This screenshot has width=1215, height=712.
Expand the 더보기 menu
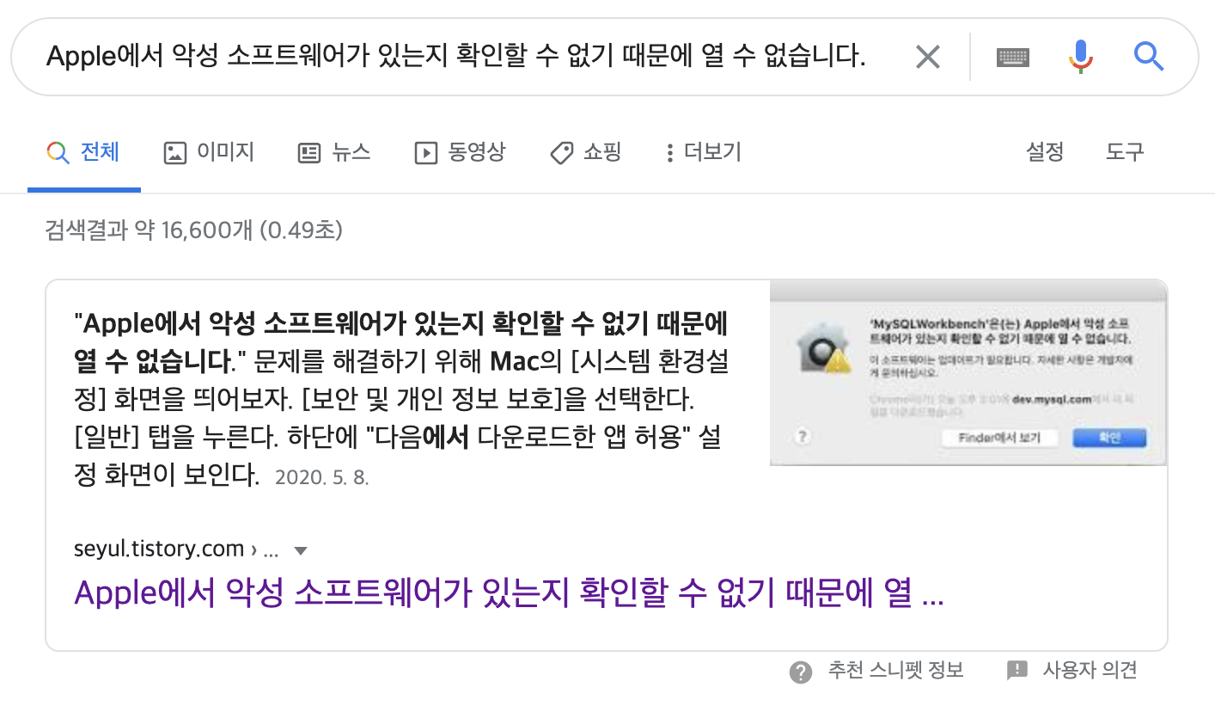point(703,153)
